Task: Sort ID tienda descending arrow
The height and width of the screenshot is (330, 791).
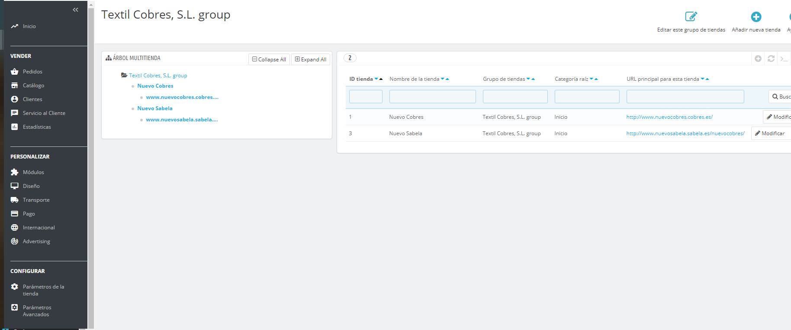Action: tap(376, 79)
